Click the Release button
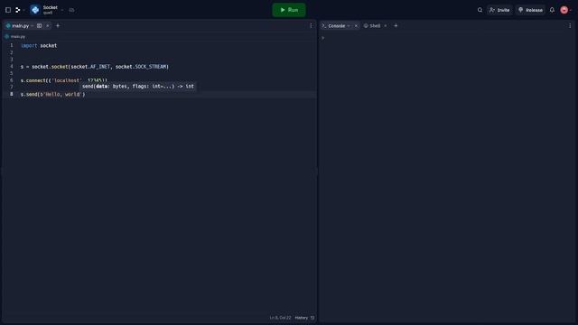This screenshot has height=325, width=578. click(530, 10)
